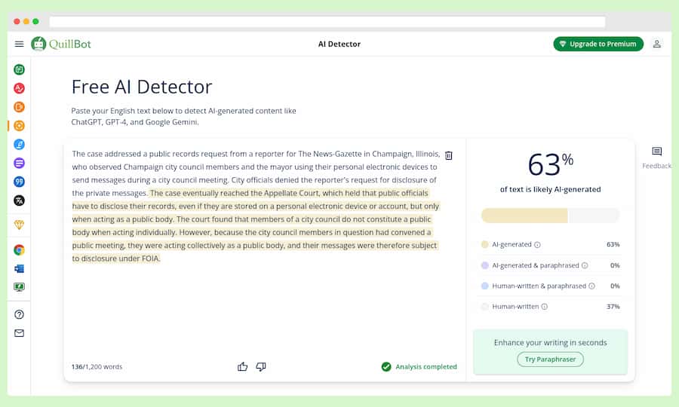Open QuillBot for Word icon

point(19,268)
